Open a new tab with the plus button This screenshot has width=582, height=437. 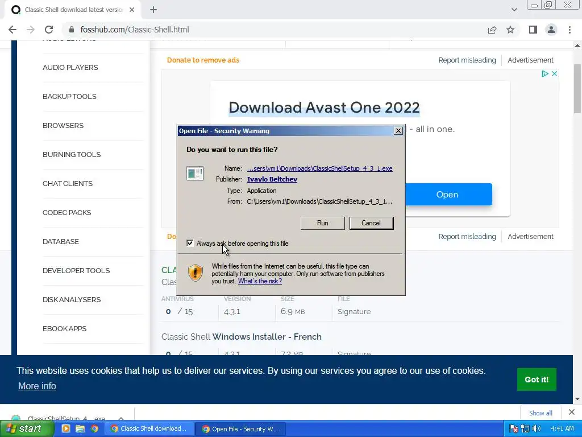click(153, 10)
